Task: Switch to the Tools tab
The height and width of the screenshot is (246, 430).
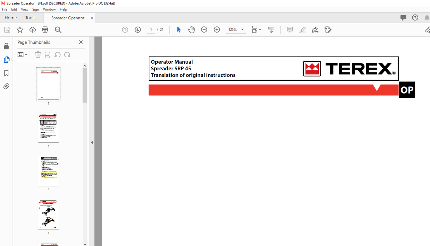Action: 30,18
